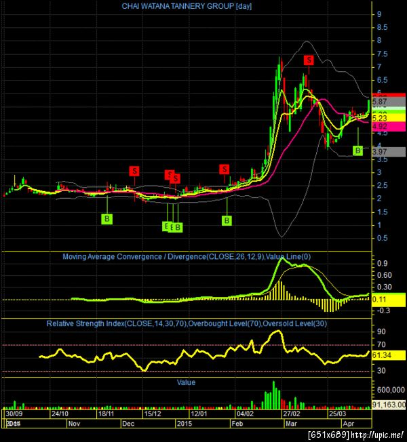
Task: Click the 2015 year label
Action: 185,424
